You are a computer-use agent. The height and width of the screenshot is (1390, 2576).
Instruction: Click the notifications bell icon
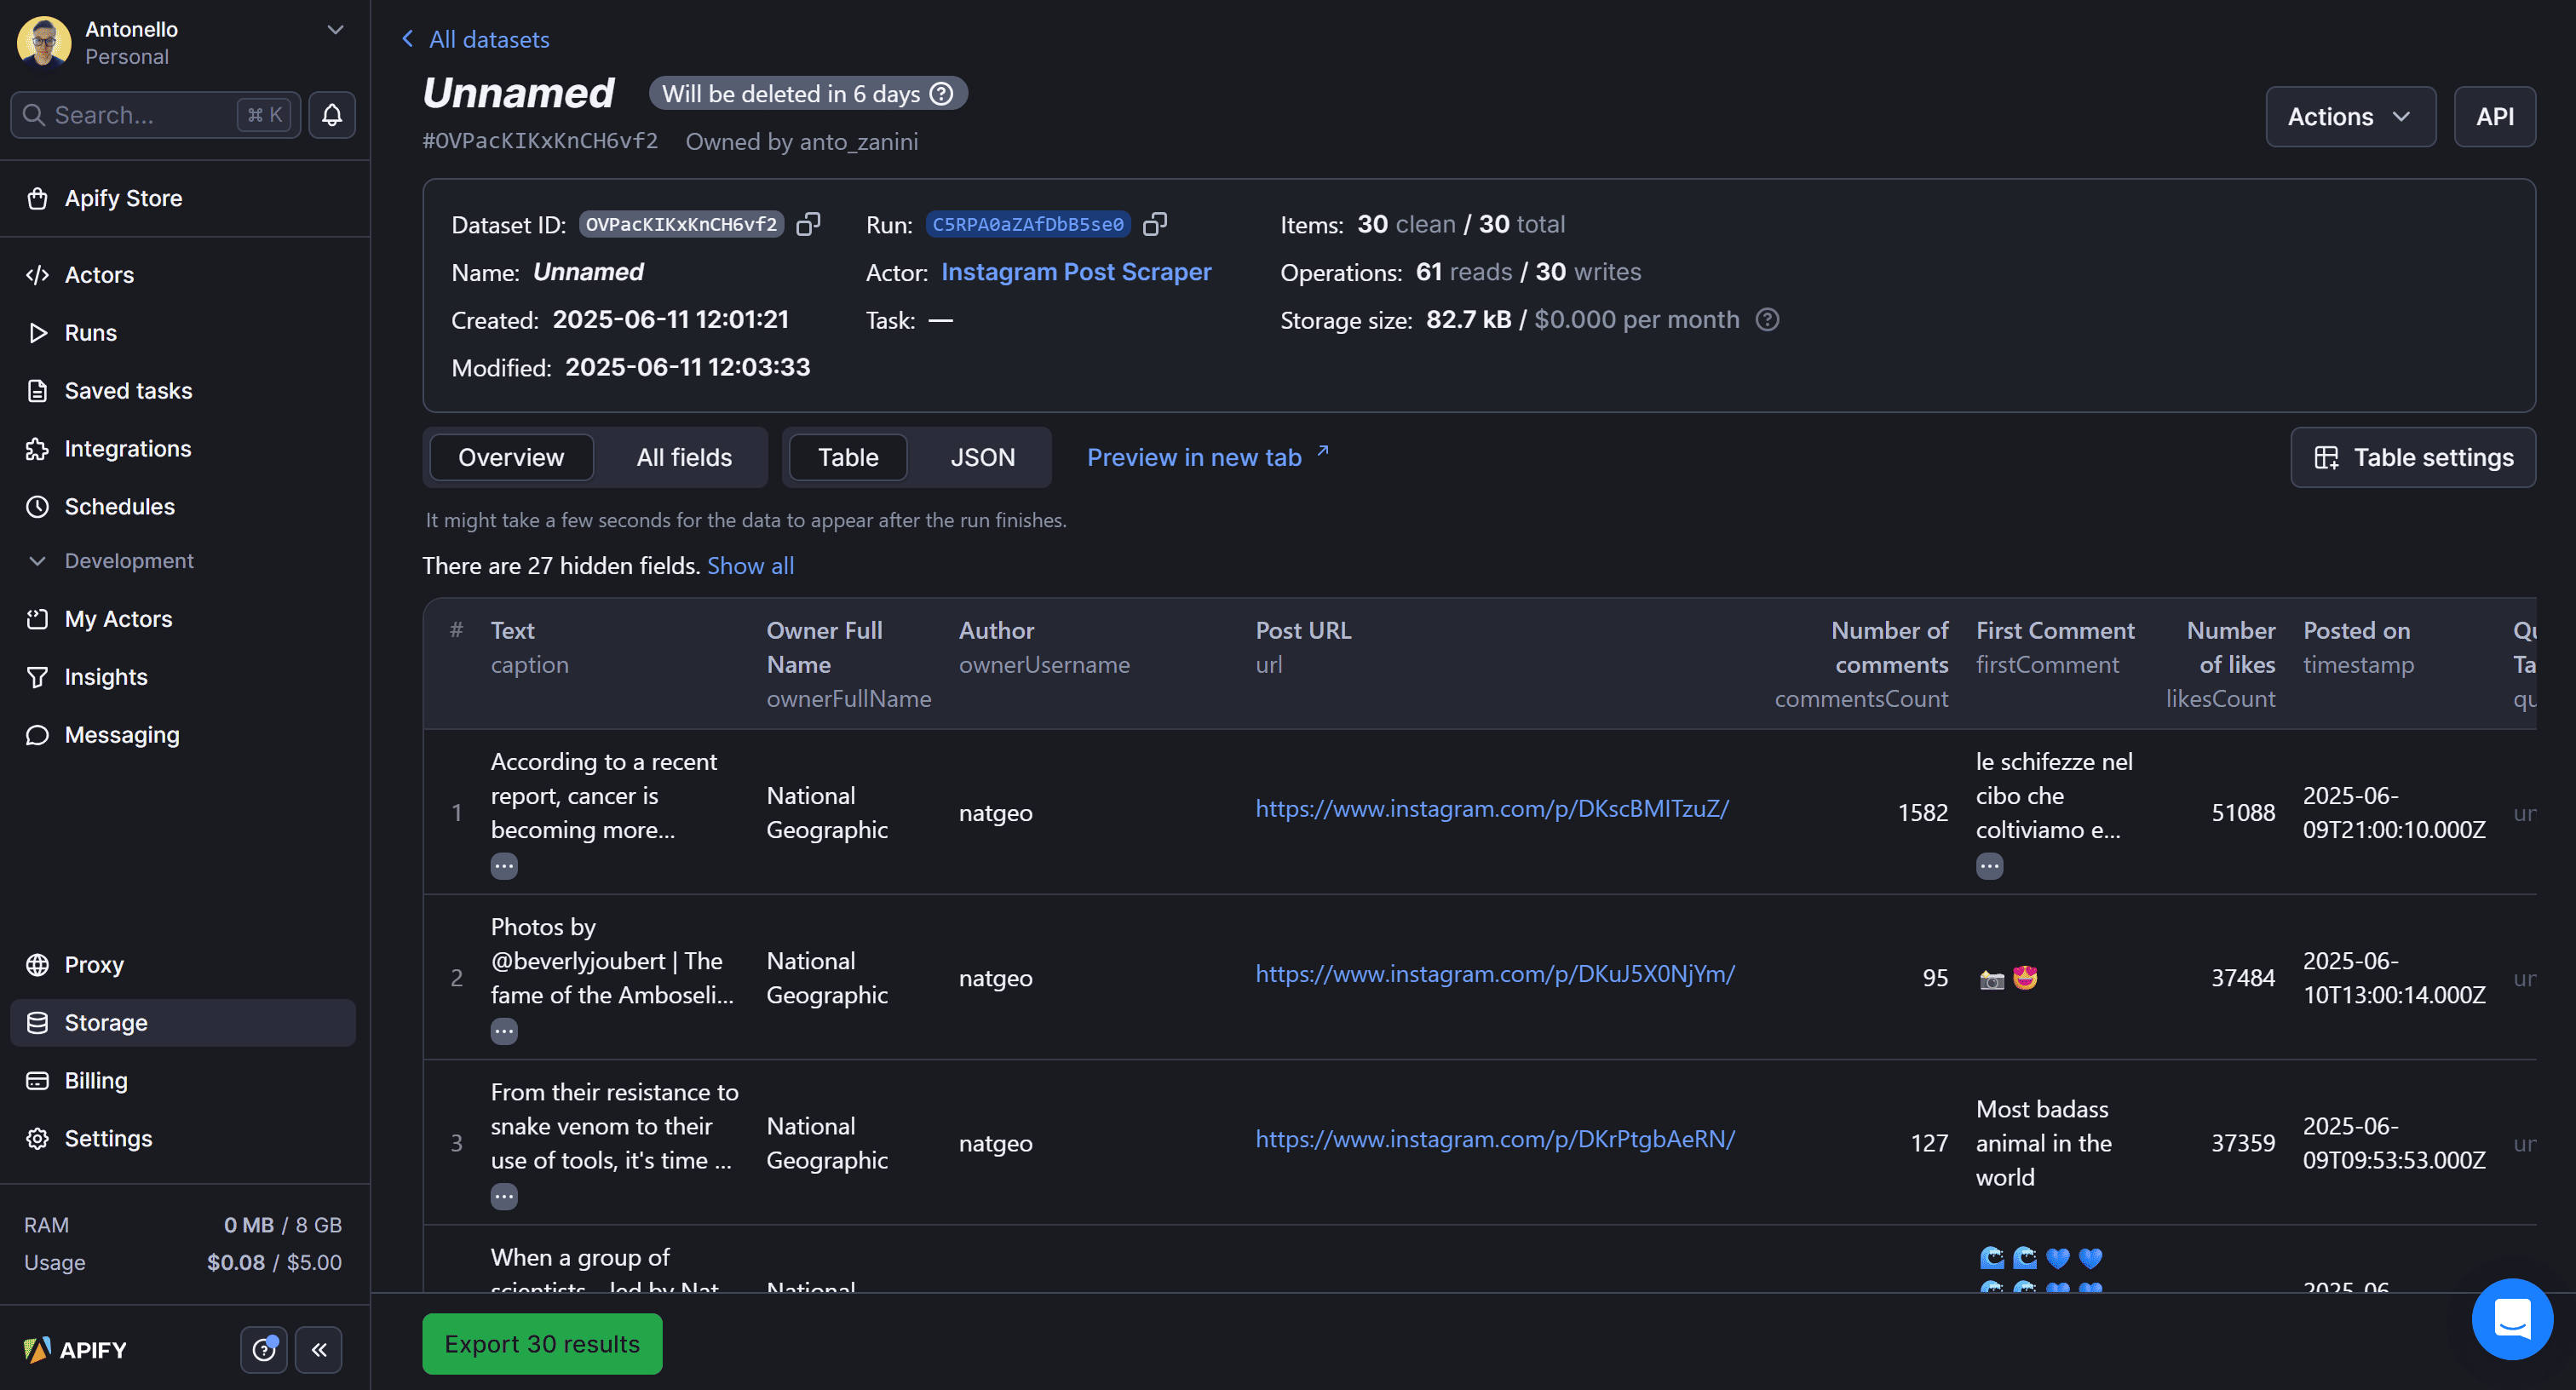pyautogui.click(x=332, y=115)
